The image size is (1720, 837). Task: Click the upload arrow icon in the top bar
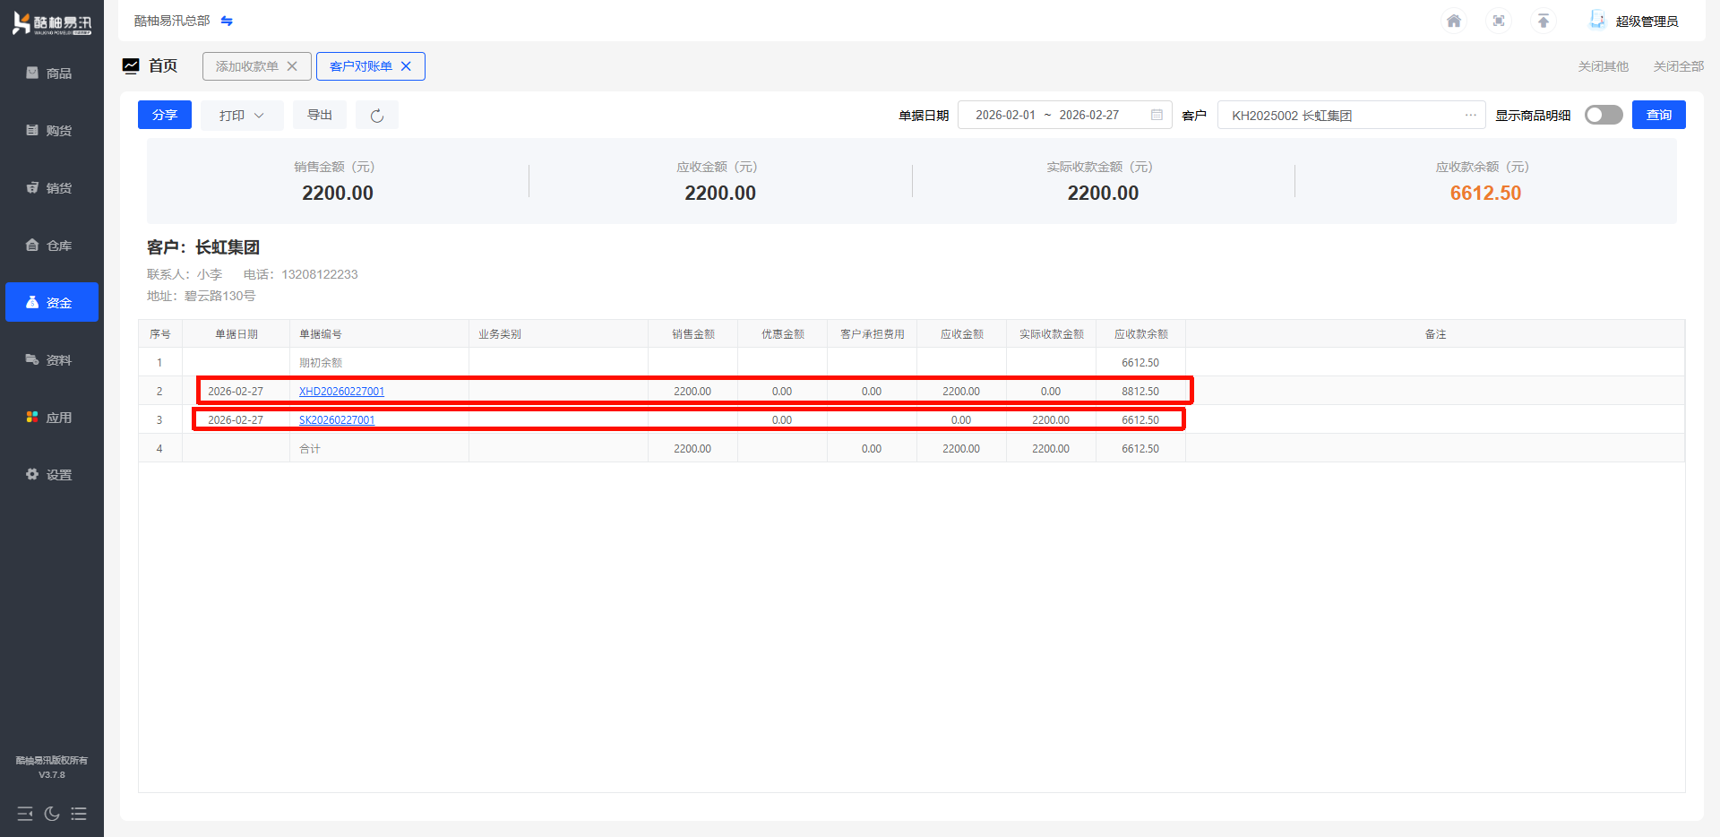tap(1544, 21)
